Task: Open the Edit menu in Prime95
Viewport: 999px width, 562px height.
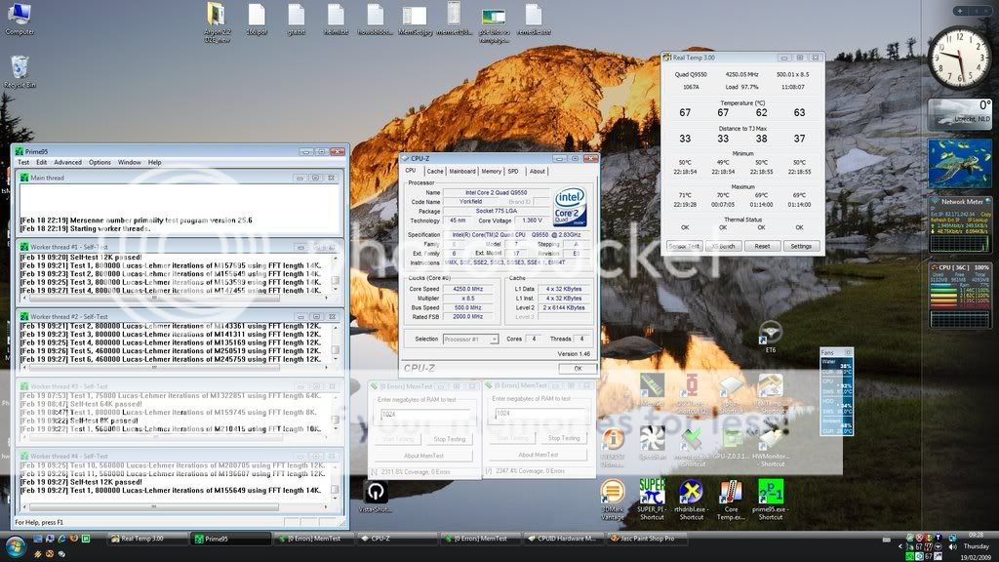Action: [41, 163]
